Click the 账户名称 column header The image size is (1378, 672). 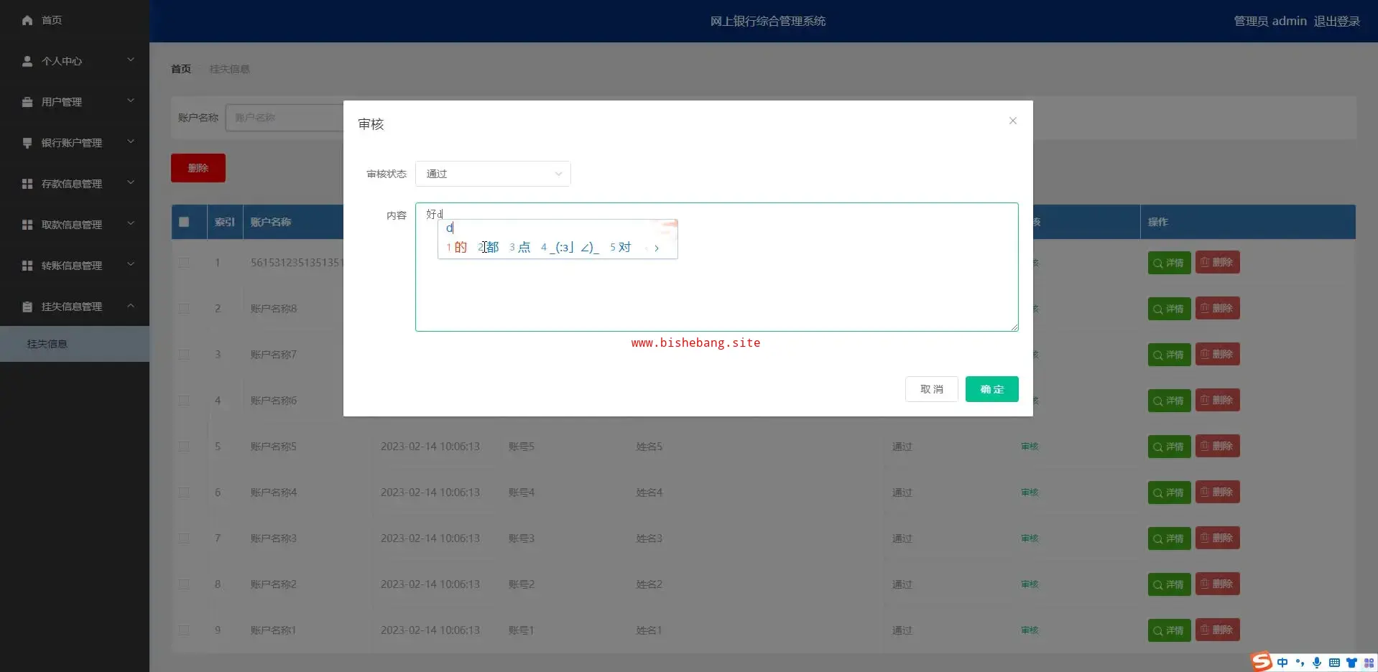271,222
